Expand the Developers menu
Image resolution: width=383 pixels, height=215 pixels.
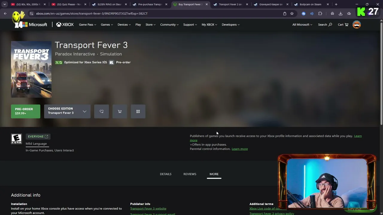(231, 24)
